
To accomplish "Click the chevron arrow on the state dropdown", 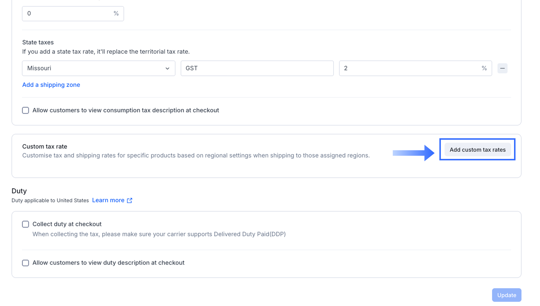I will 167,68.
